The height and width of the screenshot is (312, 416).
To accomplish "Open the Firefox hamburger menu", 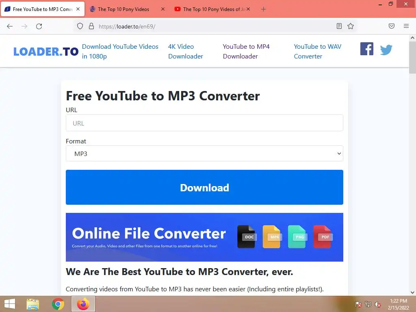I will coord(406,26).
